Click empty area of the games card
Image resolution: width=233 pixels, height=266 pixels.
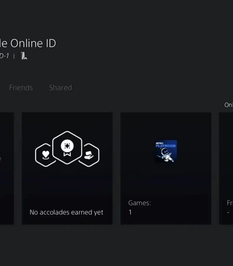[166, 180]
